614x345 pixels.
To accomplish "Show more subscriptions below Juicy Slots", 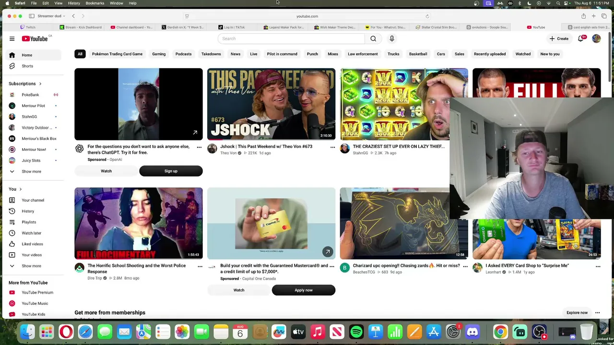I will (x=32, y=172).
